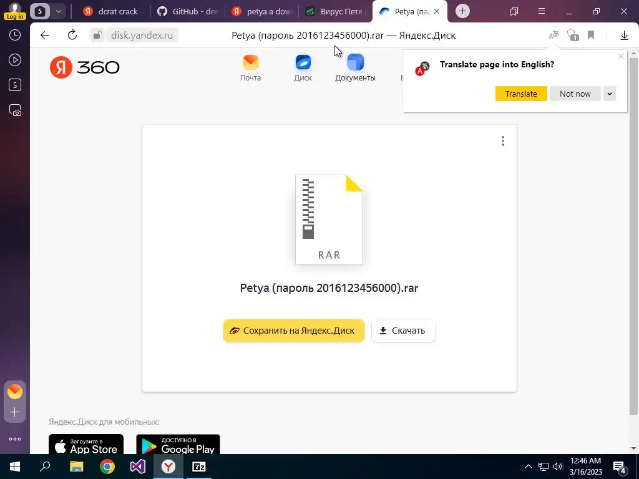Bookmark this page with the bookmark icon
The image size is (639, 479).
coord(591,36)
